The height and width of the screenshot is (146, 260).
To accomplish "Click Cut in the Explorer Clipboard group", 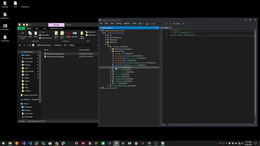I will (x=42, y=32).
